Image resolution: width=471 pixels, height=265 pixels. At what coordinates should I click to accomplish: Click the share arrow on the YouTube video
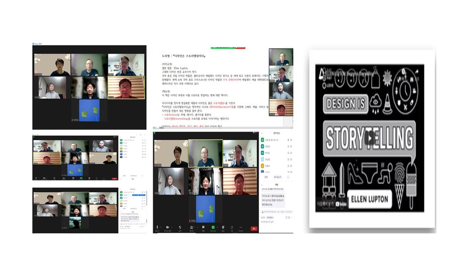tap(417, 72)
